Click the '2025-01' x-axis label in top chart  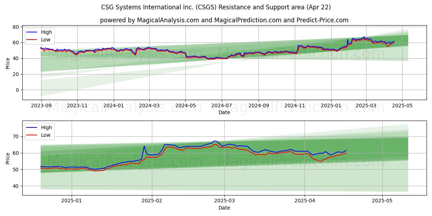(x=330, y=106)
